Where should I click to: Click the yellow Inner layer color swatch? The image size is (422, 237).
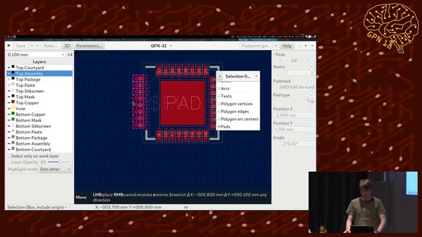pos(13,108)
